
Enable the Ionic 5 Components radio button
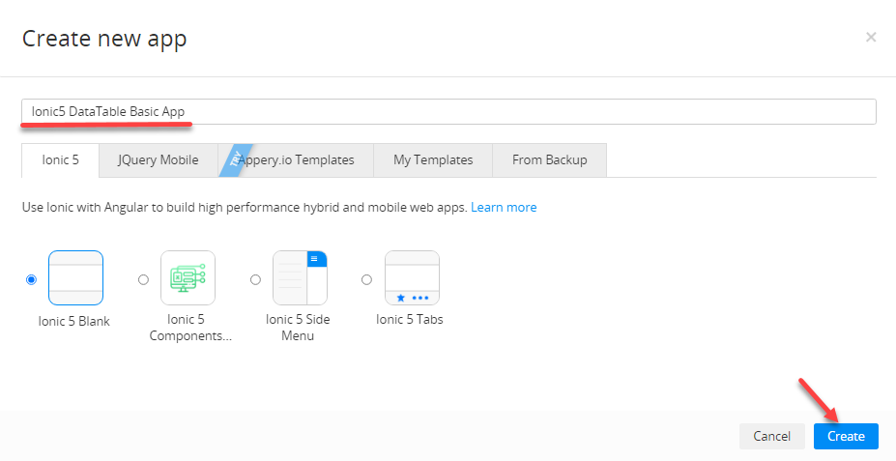[x=143, y=279]
